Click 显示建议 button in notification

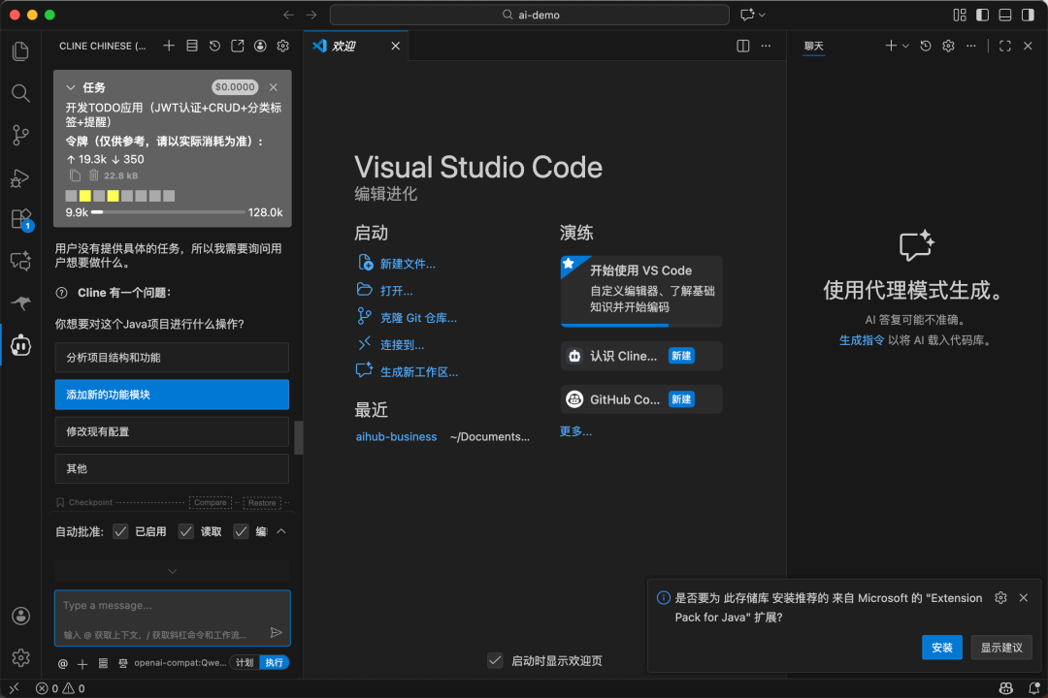(1001, 648)
